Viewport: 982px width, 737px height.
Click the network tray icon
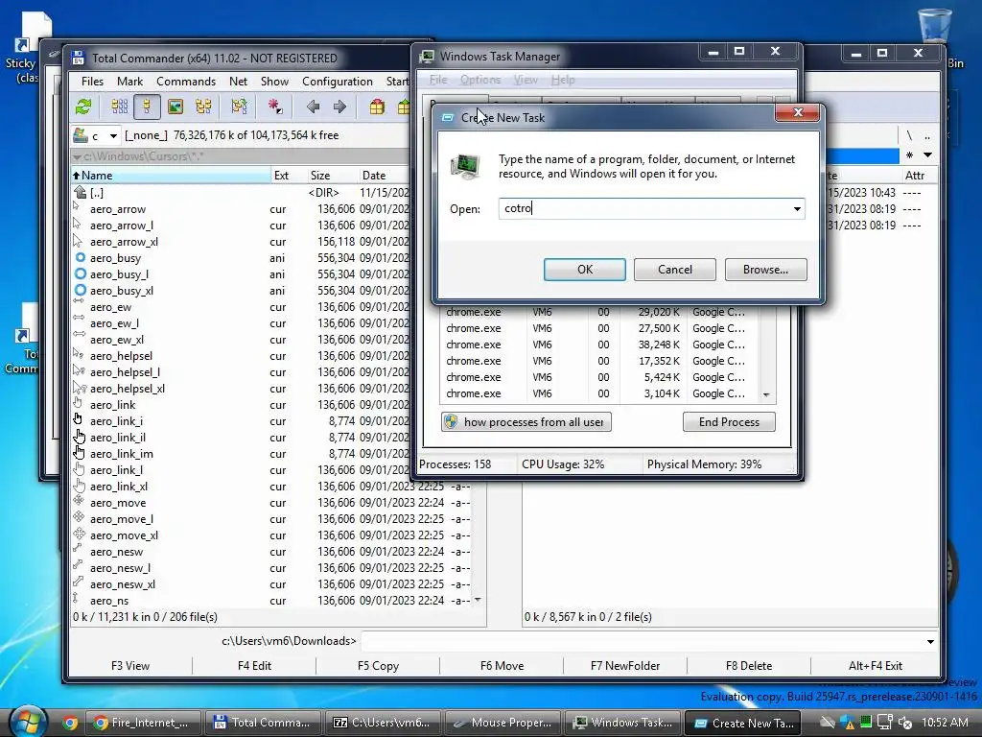point(885,723)
